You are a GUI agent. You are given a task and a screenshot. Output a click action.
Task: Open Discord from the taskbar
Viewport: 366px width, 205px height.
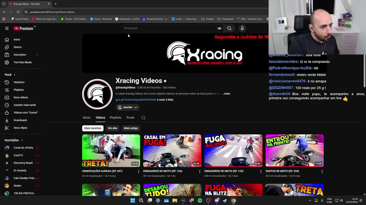(x=217, y=200)
